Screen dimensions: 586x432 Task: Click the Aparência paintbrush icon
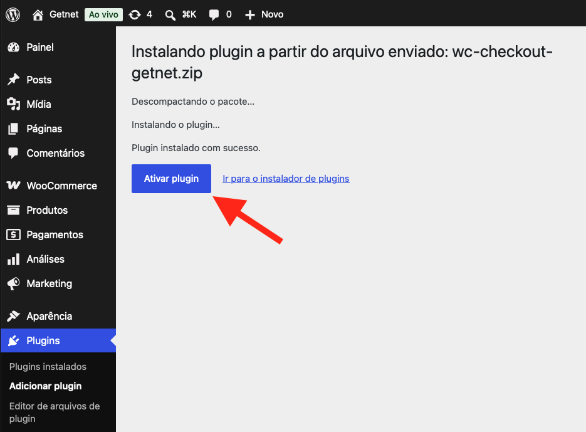click(x=13, y=316)
